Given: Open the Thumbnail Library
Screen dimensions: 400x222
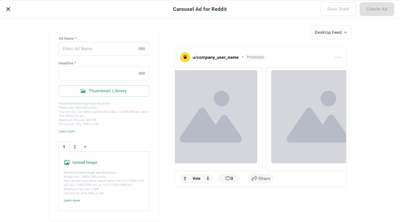Looking at the screenshot, I should click(x=104, y=91).
